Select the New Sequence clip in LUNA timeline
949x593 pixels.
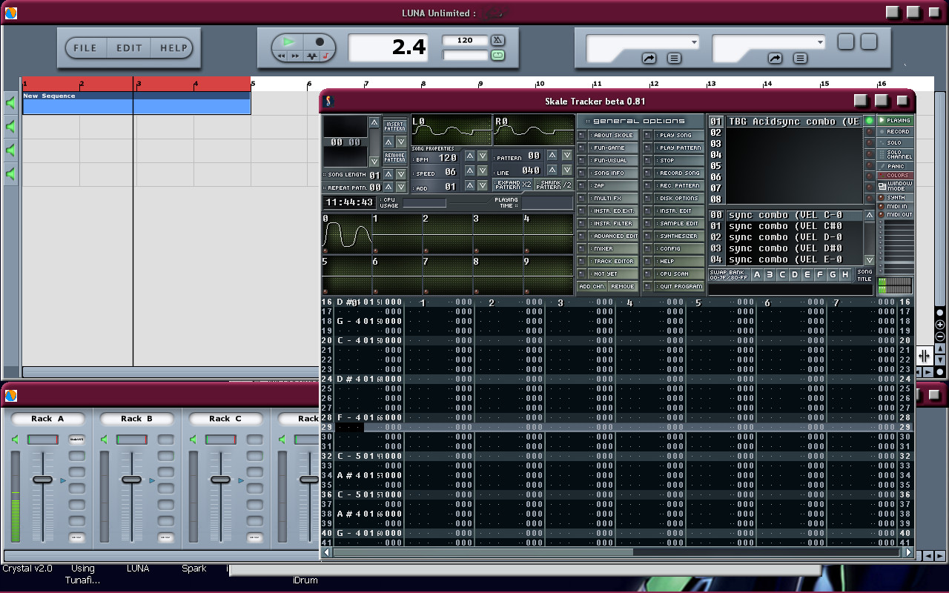136,104
